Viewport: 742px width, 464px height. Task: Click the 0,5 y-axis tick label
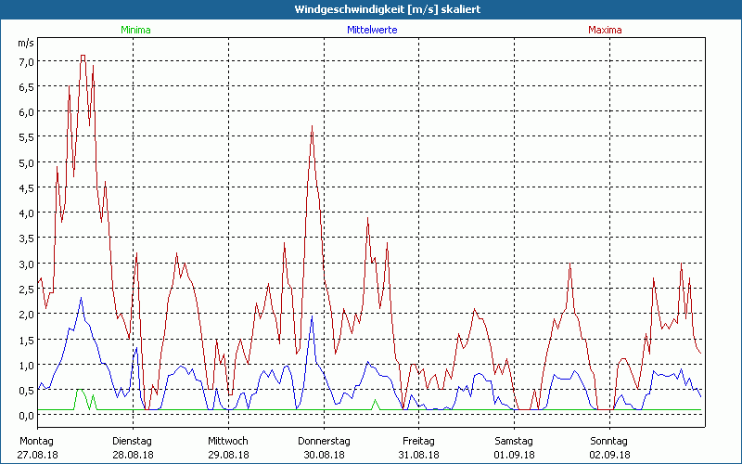[x=25, y=389]
